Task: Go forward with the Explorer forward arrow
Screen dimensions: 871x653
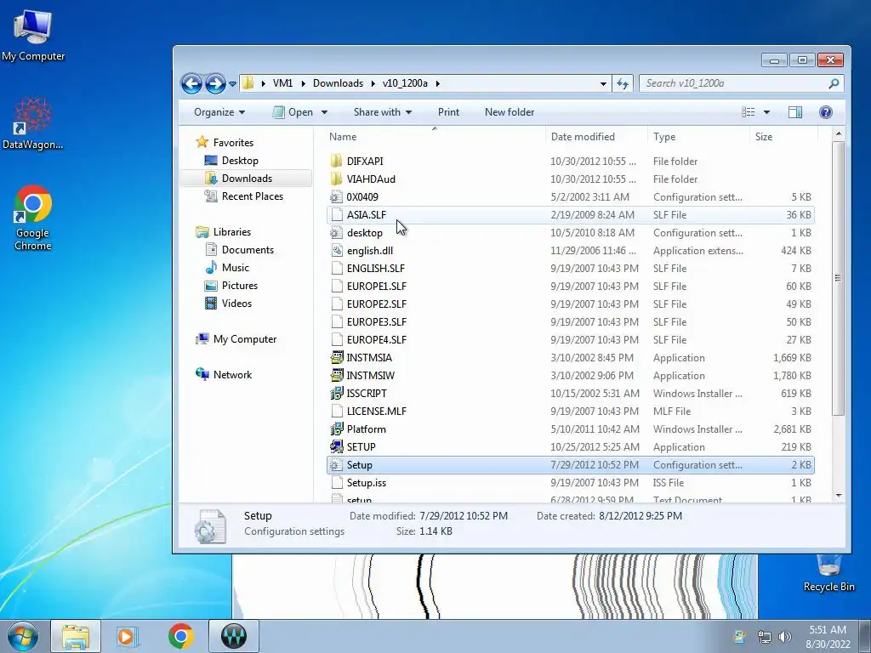Action: 215,84
